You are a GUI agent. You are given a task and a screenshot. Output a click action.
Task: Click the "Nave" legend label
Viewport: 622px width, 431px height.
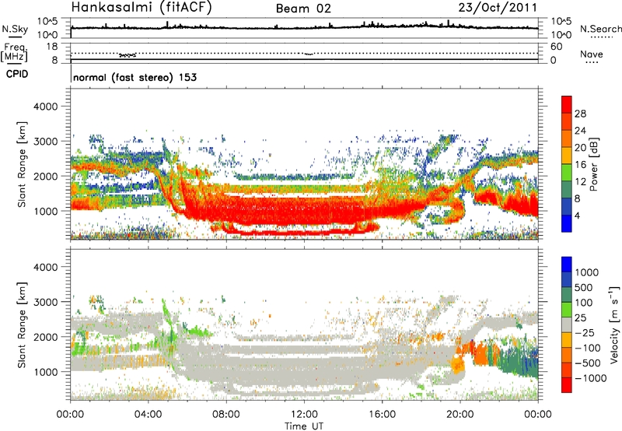pos(592,54)
